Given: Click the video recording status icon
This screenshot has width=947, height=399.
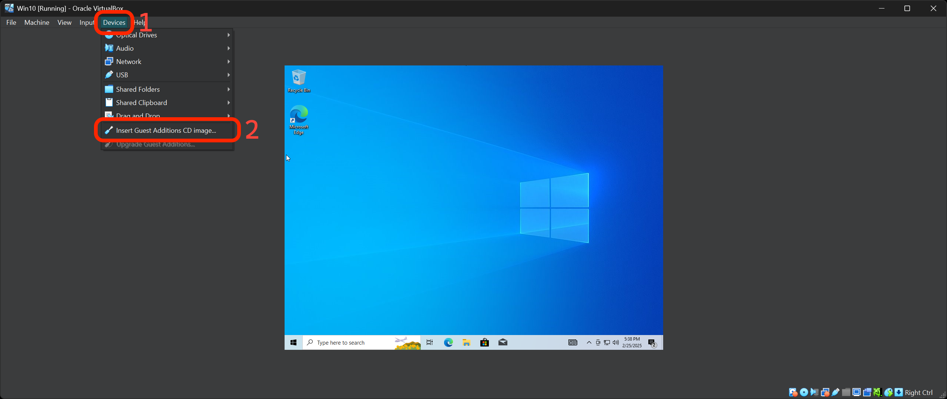Looking at the screenshot, I should (x=867, y=392).
